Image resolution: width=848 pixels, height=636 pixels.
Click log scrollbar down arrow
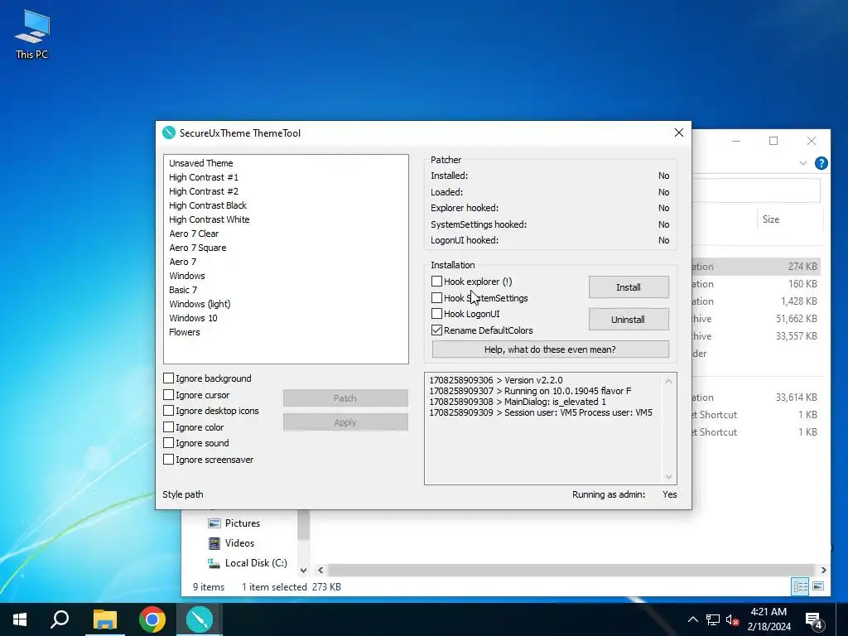669,476
